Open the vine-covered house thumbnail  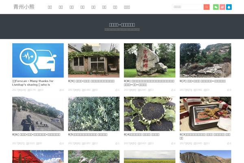point(94,60)
